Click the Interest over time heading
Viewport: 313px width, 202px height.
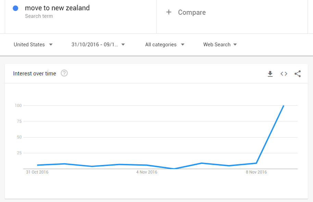(35, 73)
